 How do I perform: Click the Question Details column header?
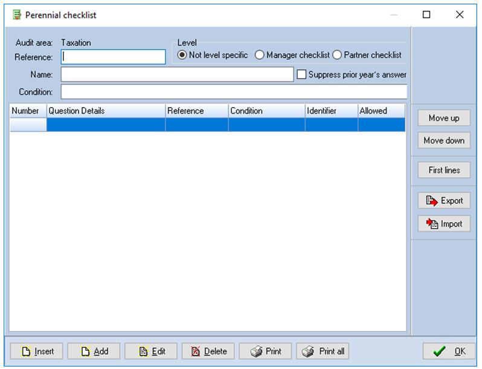pyautogui.click(x=106, y=111)
